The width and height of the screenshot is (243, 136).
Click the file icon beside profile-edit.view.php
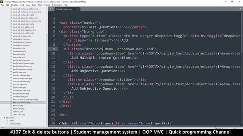(11, 60)
